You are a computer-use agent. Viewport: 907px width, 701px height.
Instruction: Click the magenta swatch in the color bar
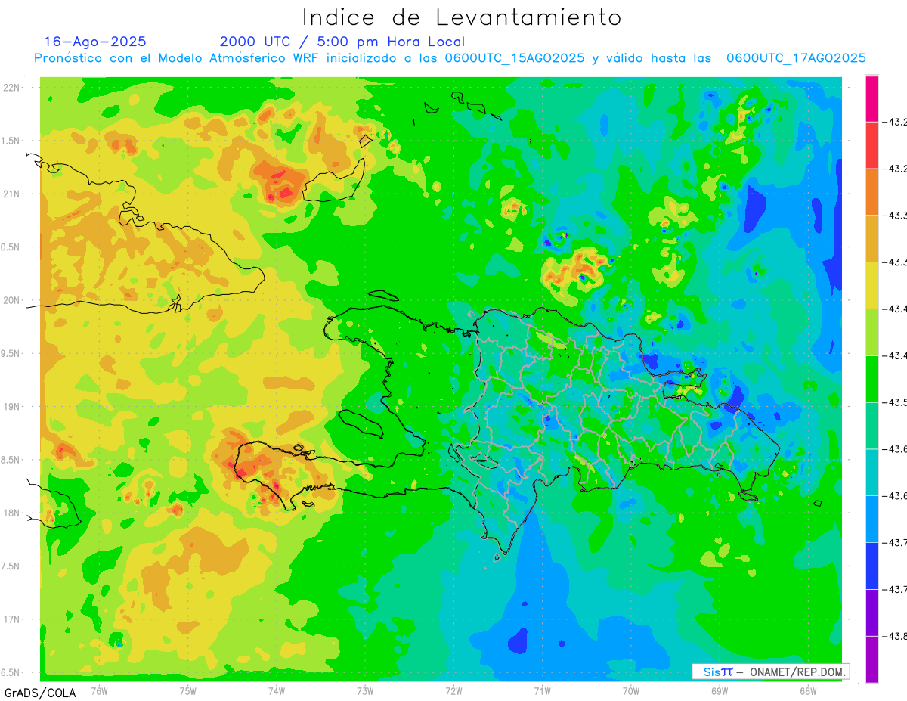[x=871, y=98]
